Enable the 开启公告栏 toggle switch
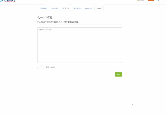The width and height of the screenshot is (166, 115). (41, 67)
